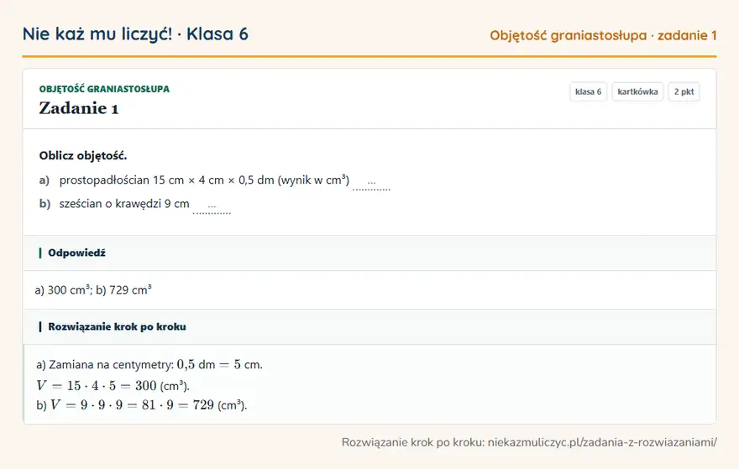Click the 'Oblicz objętość.' instruction
This screenshot has width=739, height=469.
click(83, 156)
